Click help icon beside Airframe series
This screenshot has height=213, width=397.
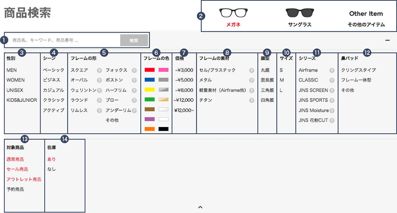click(x=332, y=70)
